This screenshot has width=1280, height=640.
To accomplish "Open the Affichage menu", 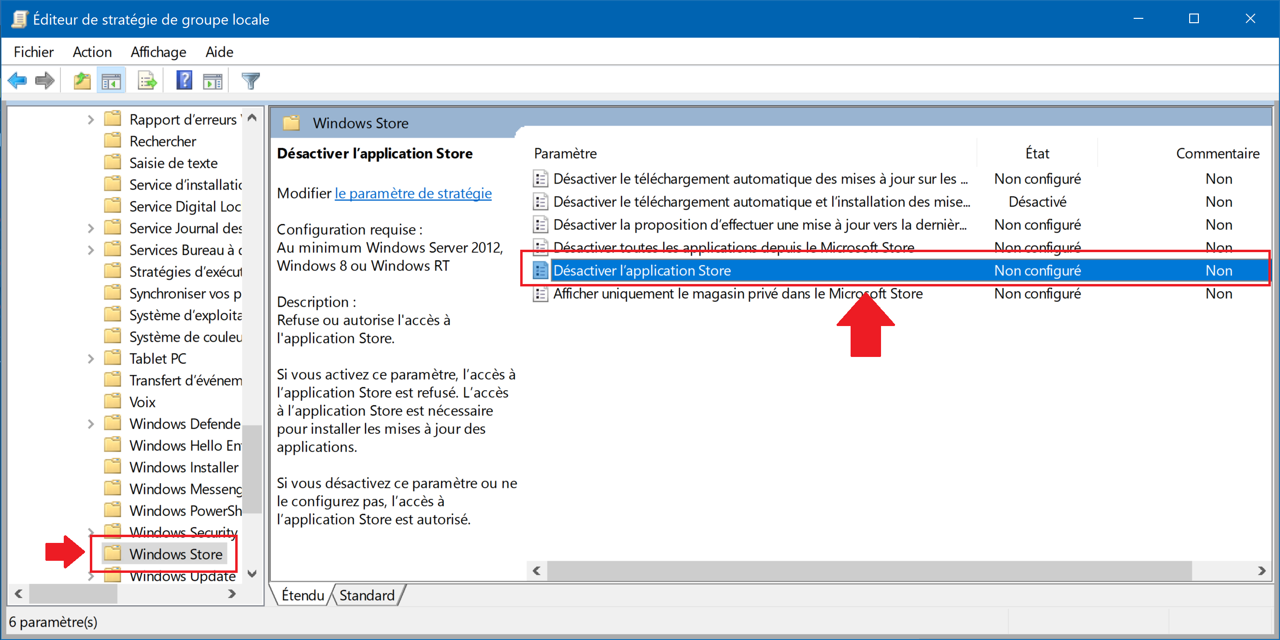I will [x=158, y=52].
